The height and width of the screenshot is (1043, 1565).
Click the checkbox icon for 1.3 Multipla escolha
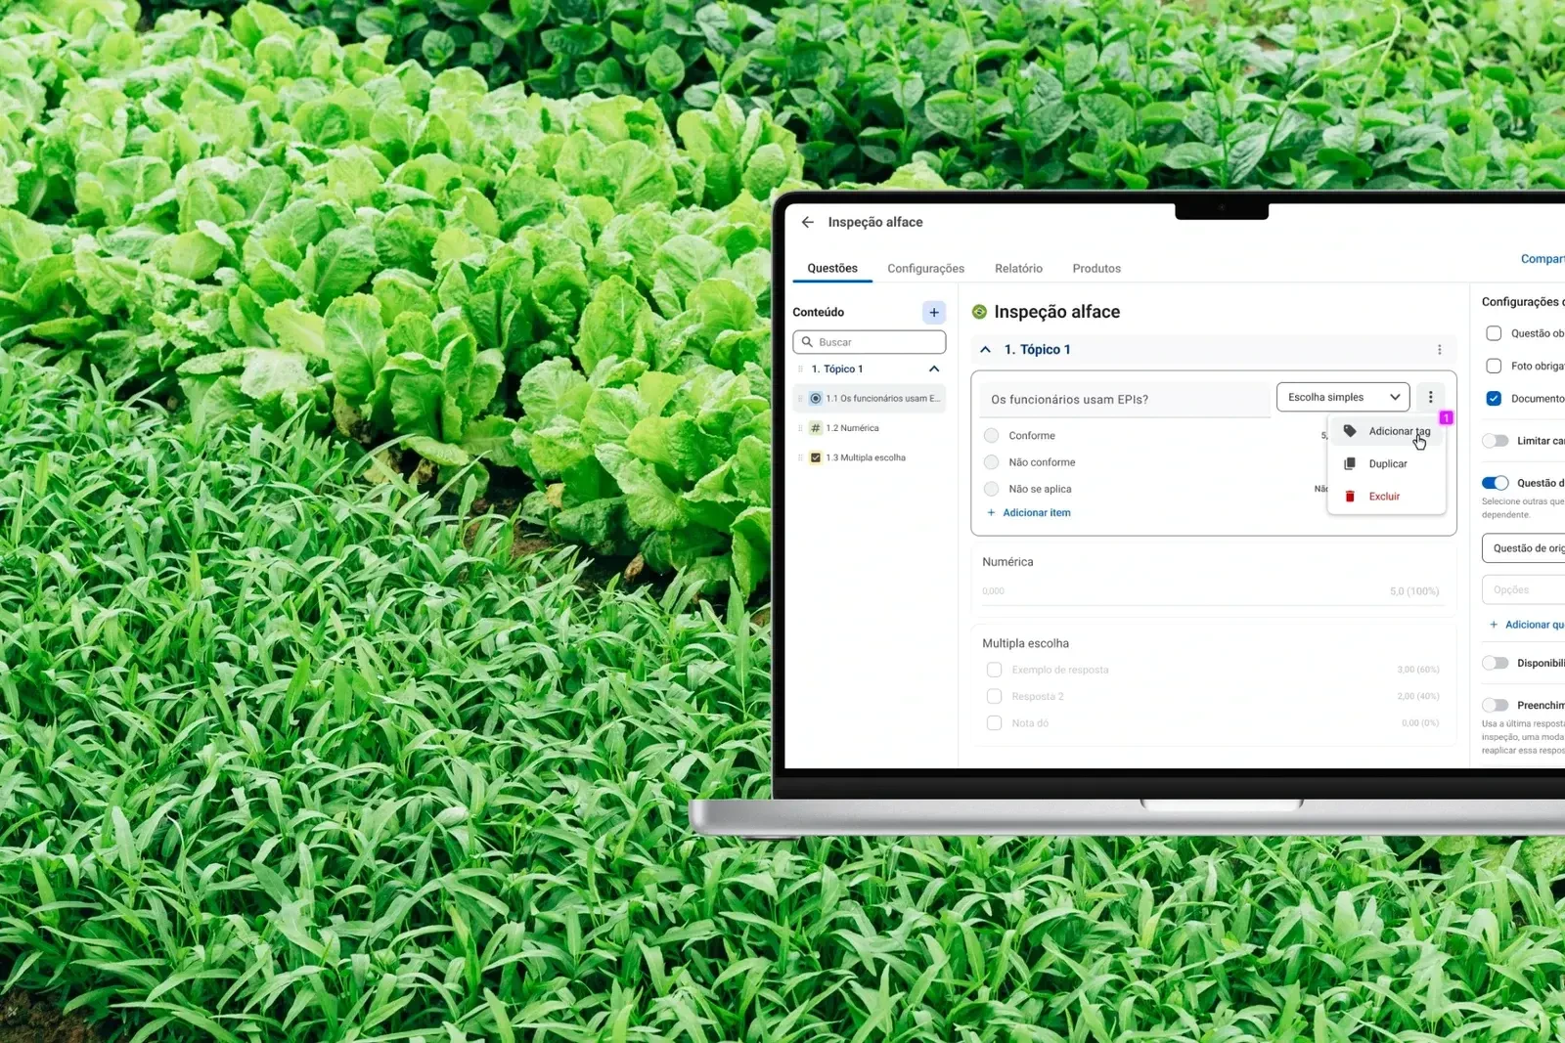point(815,457)
